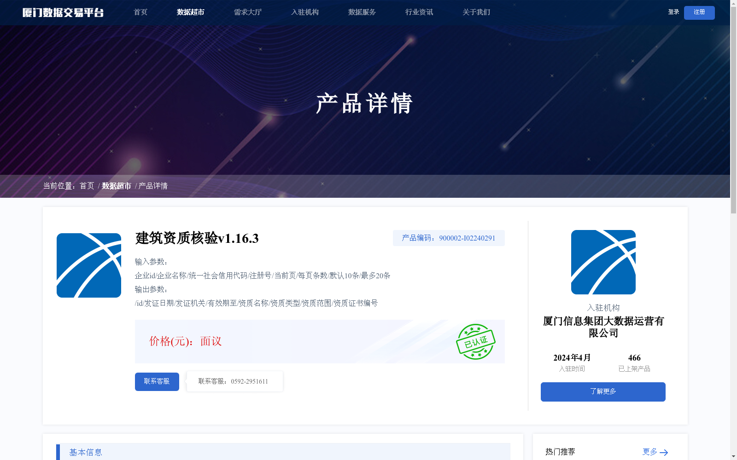
Task: Click the scrollbar down arrow
Action: click(x=733, y=456)
